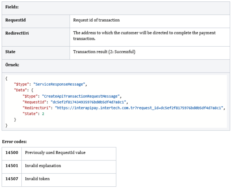
Task: Select error code 14501 cell
Action: 12,166
